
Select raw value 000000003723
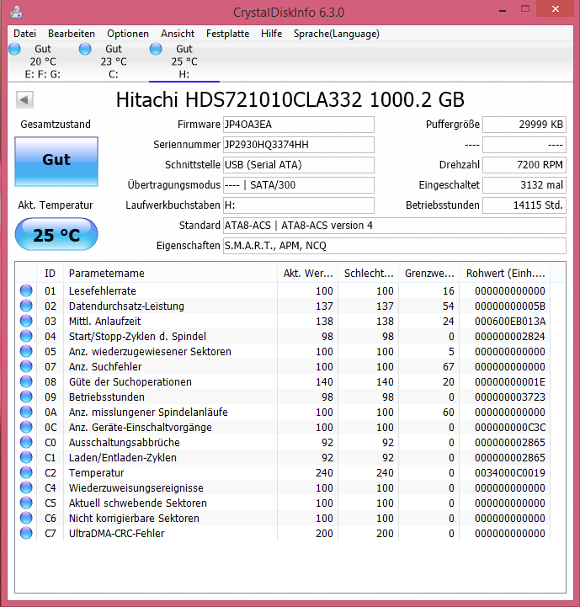pyautogui.click(x=510, y=397)
